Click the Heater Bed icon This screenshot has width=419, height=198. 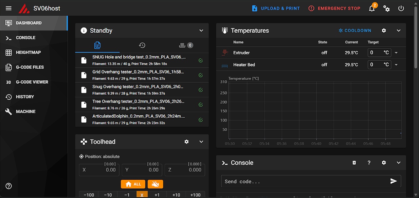(225, 66)
